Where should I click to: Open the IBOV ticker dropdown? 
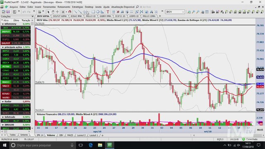[x=183, y=12]
